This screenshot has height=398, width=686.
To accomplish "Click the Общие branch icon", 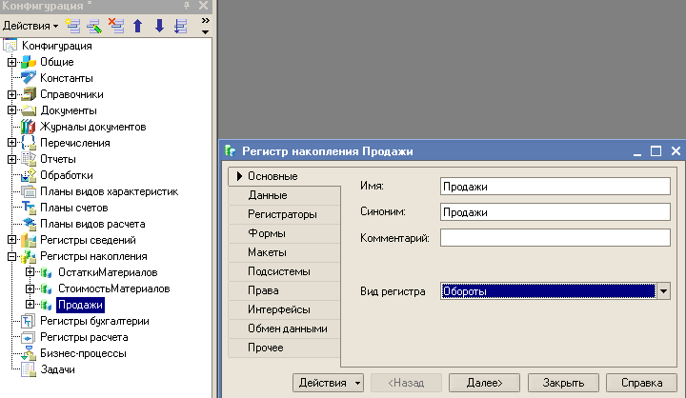I will click(29, 62).
